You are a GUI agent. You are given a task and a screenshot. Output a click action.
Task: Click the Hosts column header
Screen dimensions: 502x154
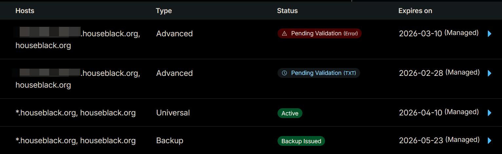tap(25, 11)
